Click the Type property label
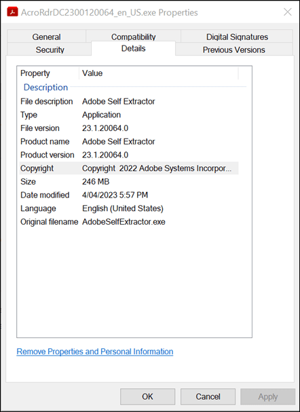This screenshot has width=300, height=412. (x=29, y=115)
